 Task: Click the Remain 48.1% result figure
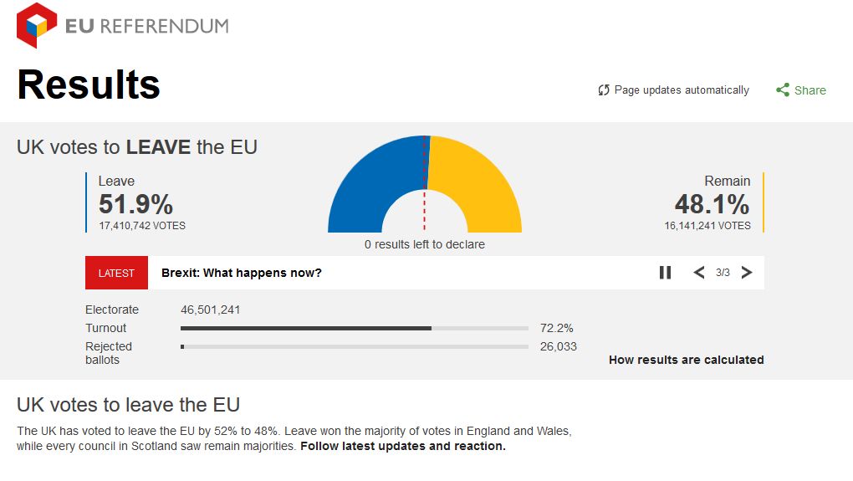712,204
